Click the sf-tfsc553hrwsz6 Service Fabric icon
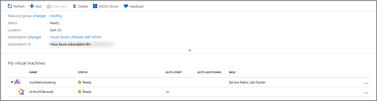377x101 pixels. click(x=21, y=92)
